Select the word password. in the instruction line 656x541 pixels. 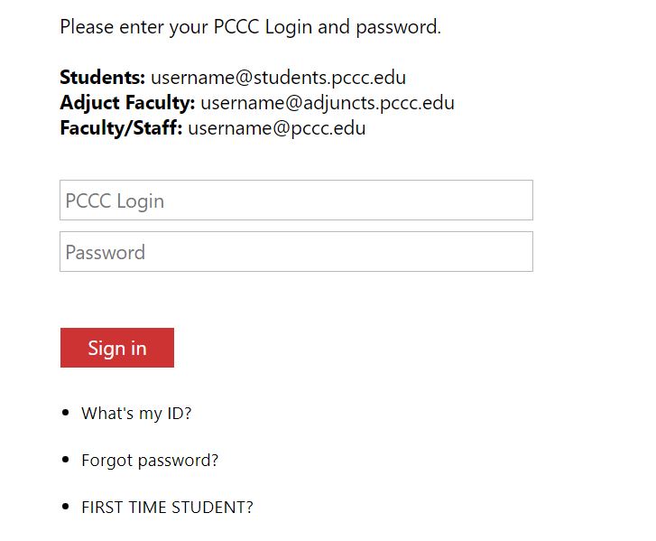(x=399, y=28)
